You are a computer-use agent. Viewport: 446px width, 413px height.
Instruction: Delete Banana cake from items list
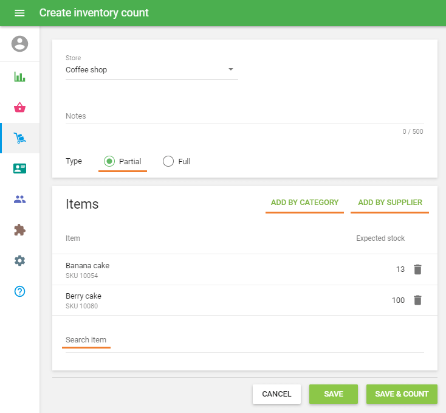pos(417,269)
